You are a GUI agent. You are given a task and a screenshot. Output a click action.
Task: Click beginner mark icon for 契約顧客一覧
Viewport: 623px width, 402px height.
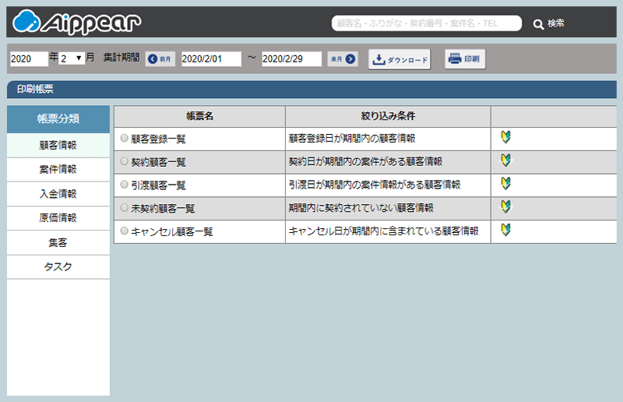505,161
